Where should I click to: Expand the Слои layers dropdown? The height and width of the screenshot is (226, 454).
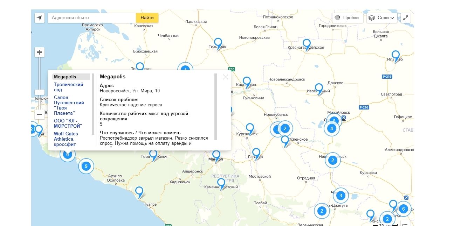coord(382,18)
